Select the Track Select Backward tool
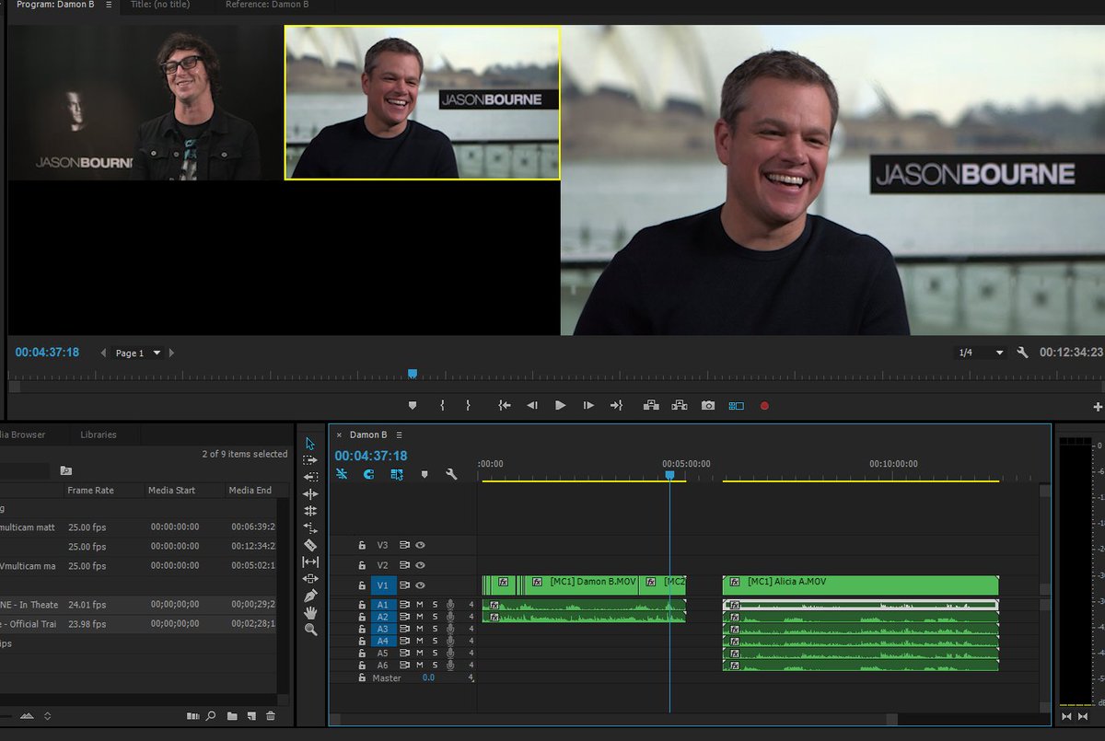Viewport: 1105px width, 741px height. 310,477
